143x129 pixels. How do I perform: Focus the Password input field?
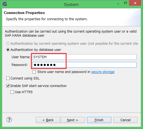click(84, 65)
